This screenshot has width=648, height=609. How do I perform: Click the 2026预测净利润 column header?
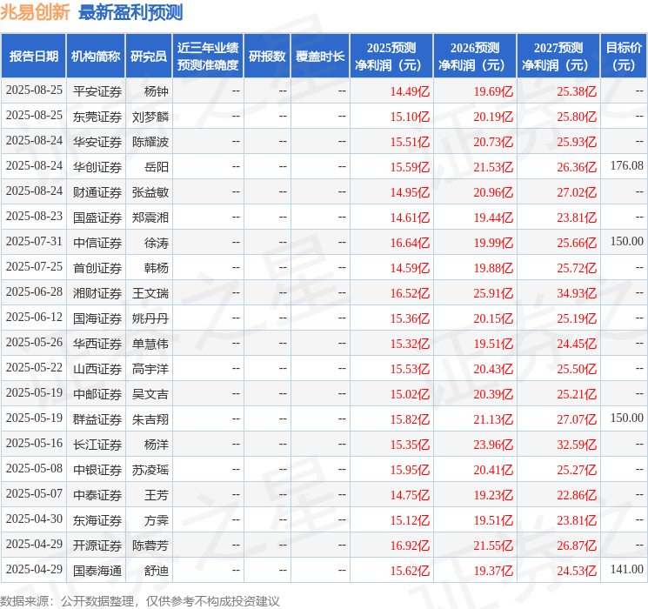475,57
